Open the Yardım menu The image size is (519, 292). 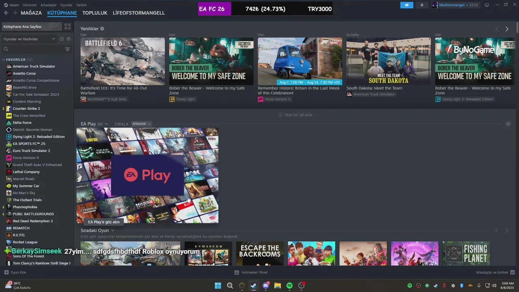(x=81, y=5)
